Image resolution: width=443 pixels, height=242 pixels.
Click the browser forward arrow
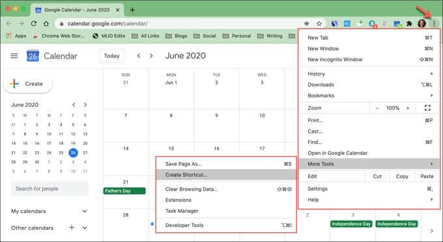[x=21, y=23]
